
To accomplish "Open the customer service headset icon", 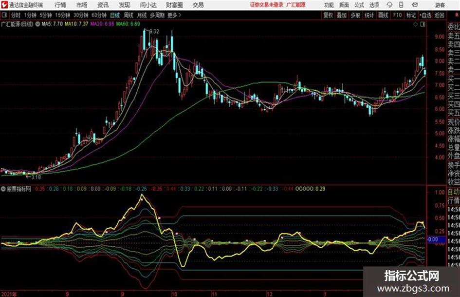I will click(389, 5).
